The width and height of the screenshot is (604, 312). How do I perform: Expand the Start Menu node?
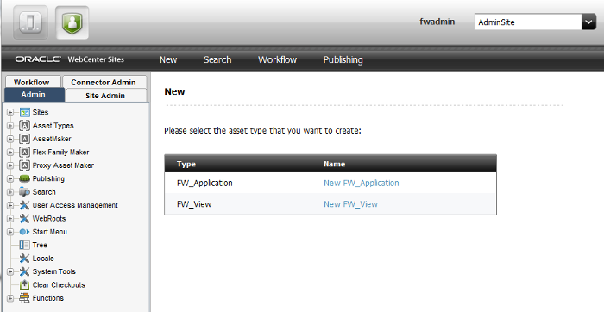click(10, 232)
